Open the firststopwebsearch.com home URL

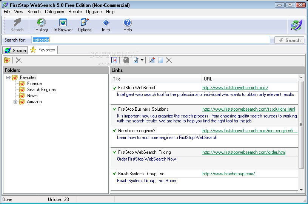[235, 88]
